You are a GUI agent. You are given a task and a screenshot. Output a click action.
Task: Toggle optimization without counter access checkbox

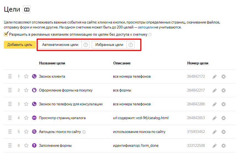(6, 34)
